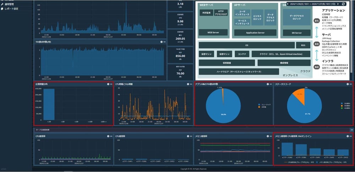Open the more menu of 応答時間分布 panel
The width and height of the screenshot is (355, 172).
[x=111, y=84]
